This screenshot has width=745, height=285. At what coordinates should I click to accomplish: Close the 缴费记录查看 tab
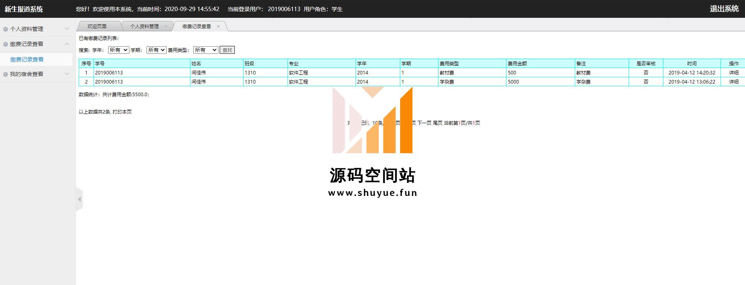(x=218, y=27)
